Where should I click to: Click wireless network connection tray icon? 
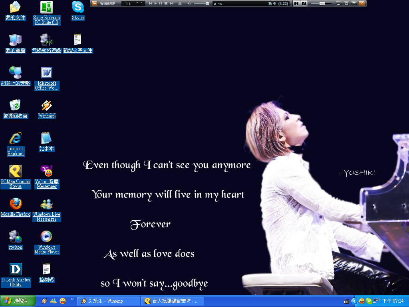[x=376, y=301]
